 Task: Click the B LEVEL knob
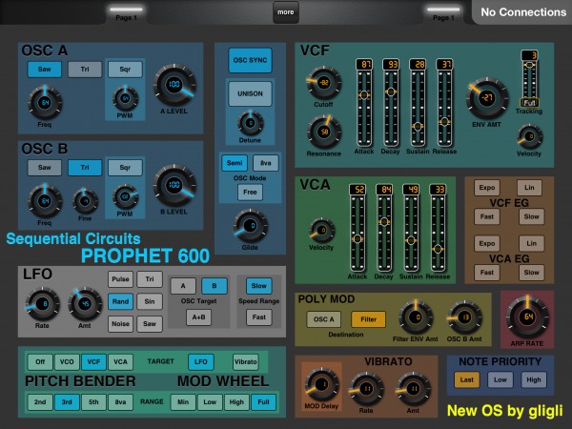tap(174, 185)
